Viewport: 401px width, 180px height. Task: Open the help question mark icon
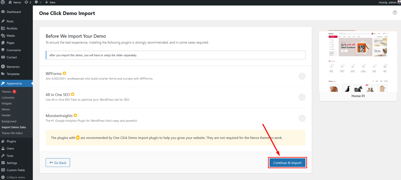point(395,13)
